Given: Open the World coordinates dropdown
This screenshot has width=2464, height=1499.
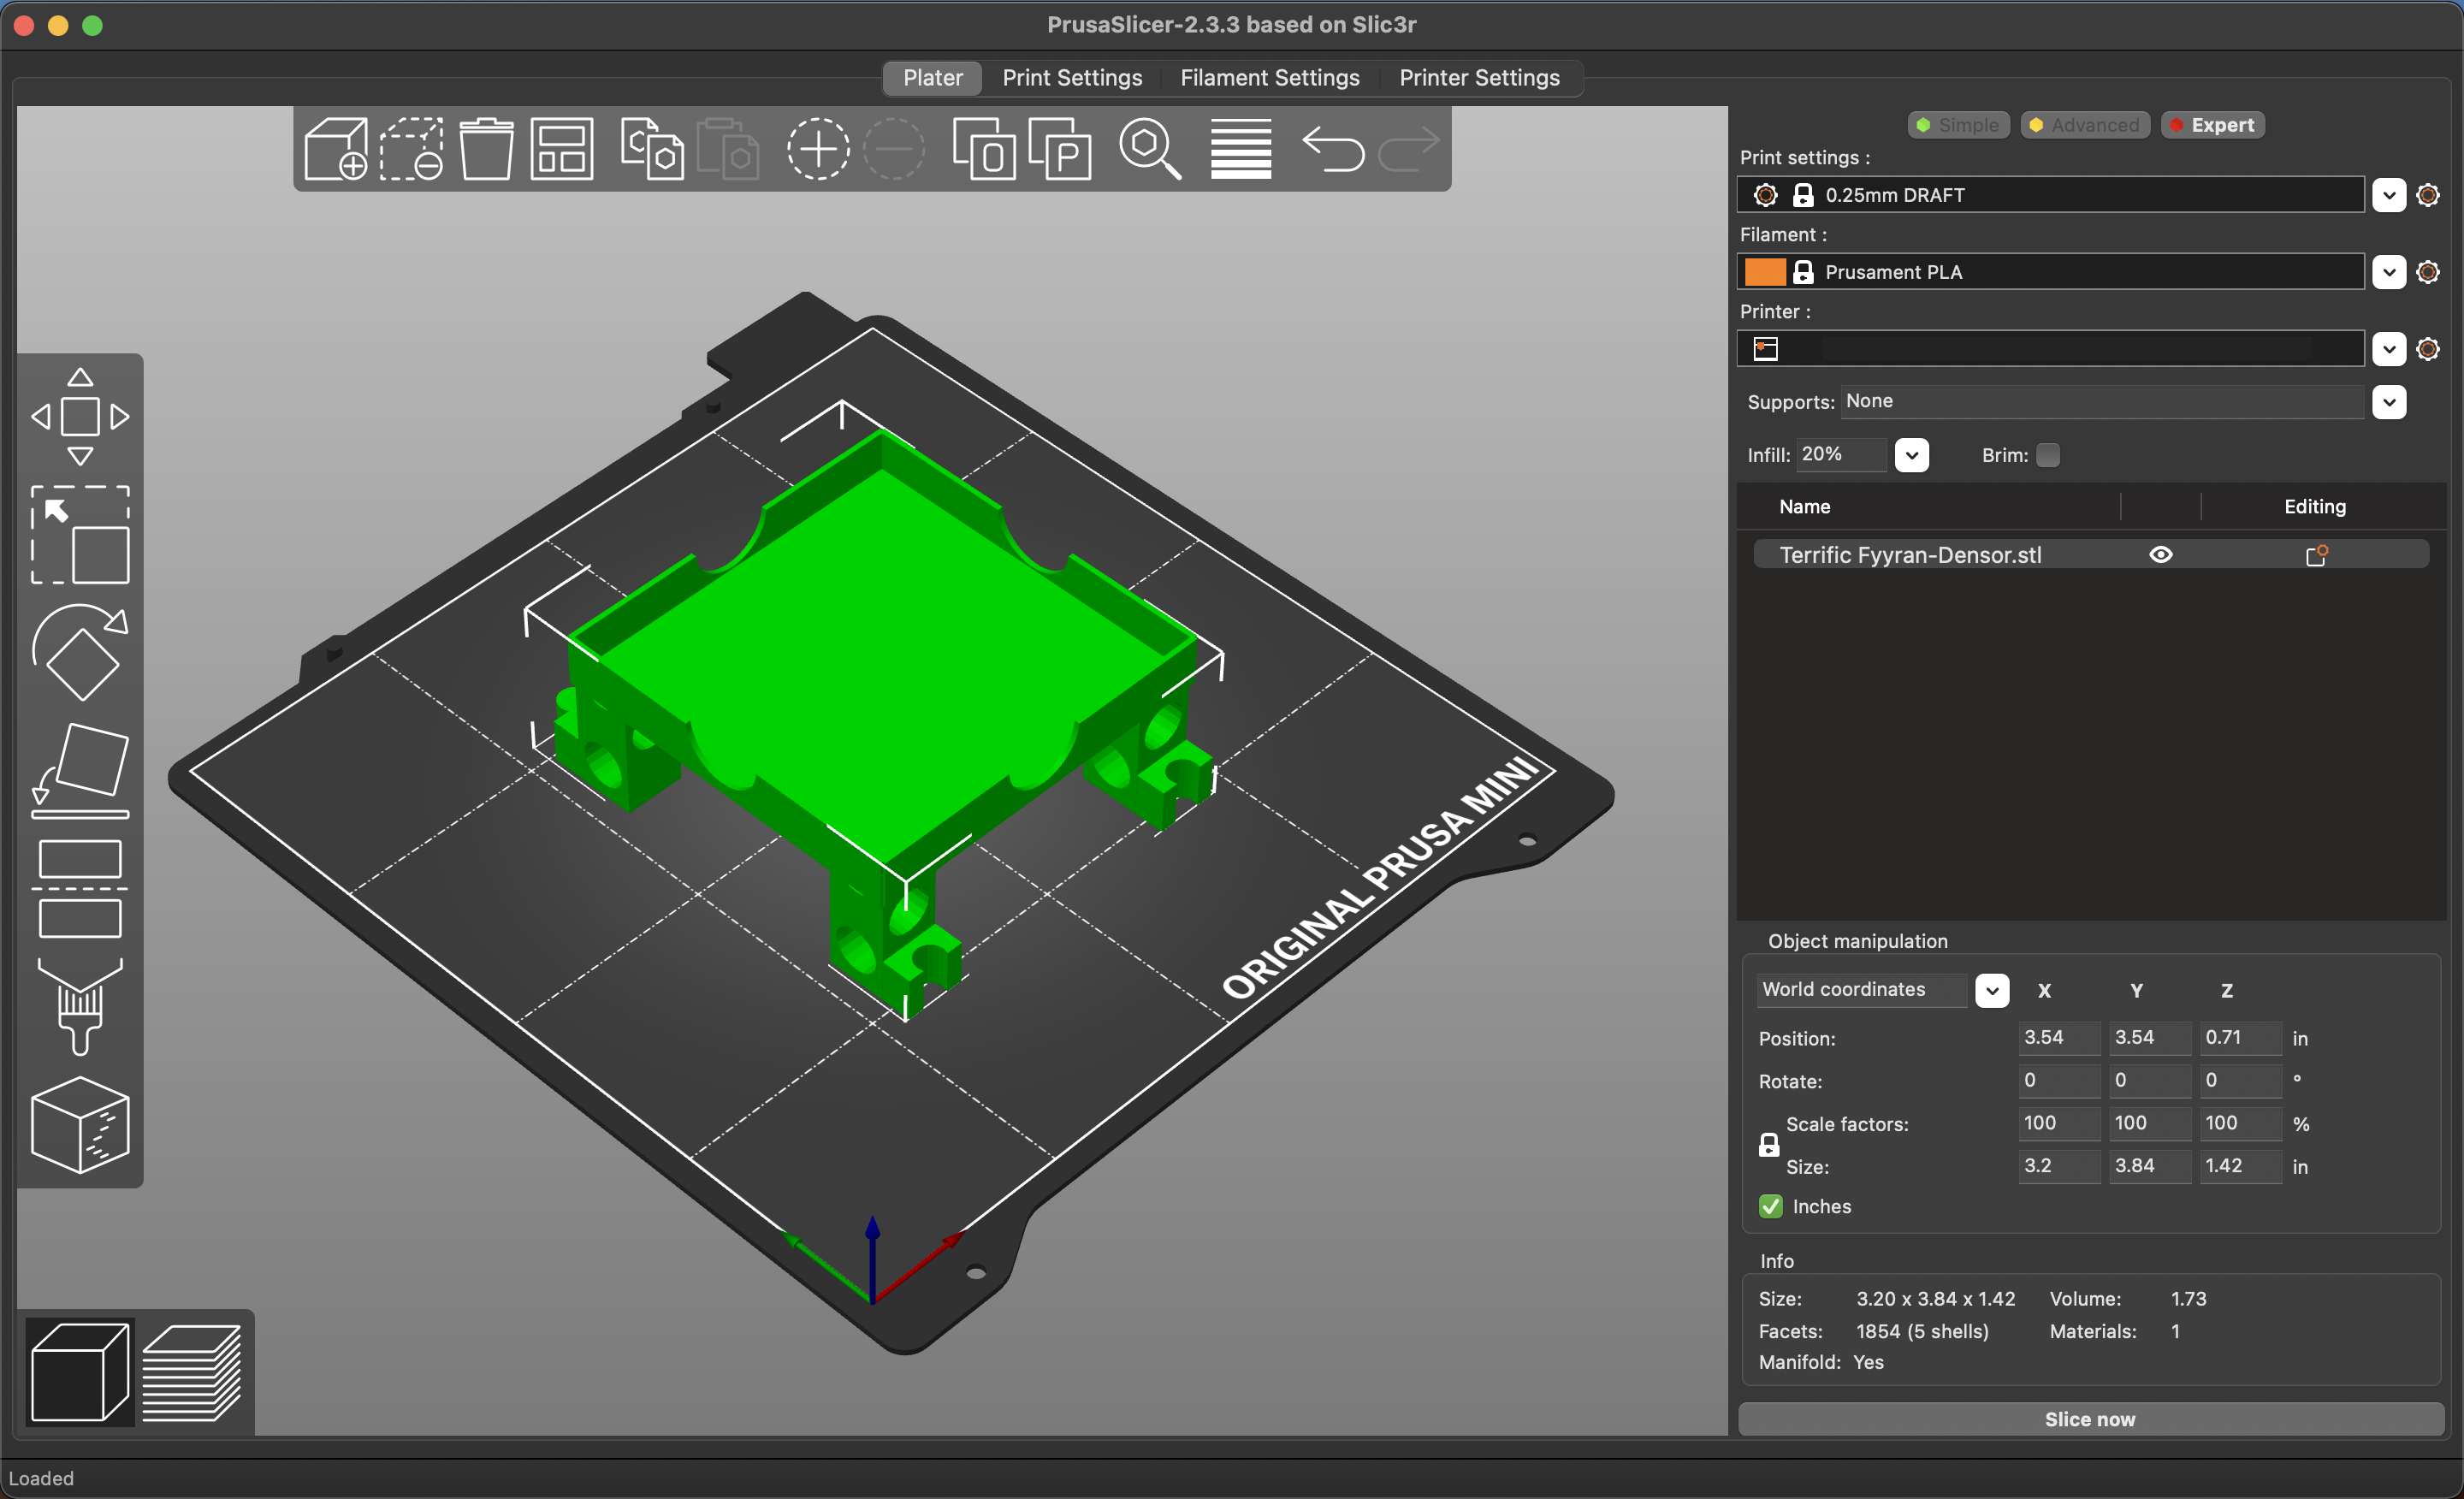Looking at the screenshot, I should pyautogui.click(x=1991, y=990).
